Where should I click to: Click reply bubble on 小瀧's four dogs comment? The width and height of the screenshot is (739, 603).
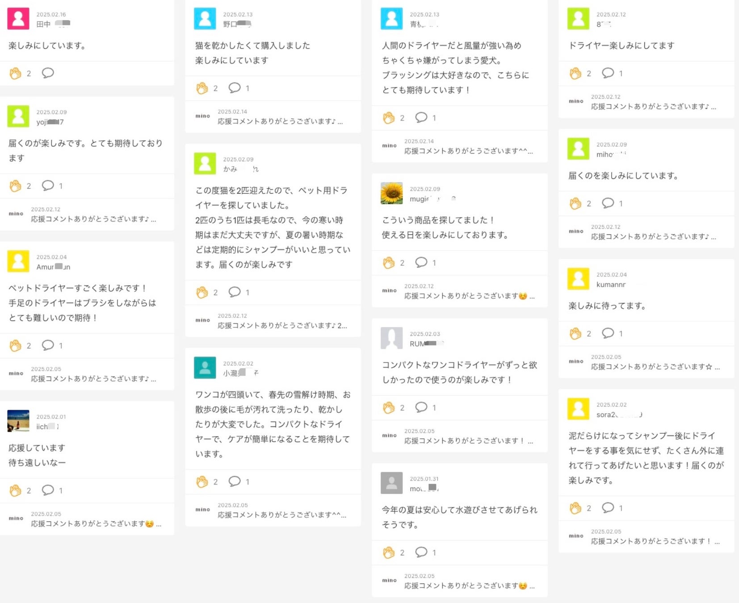[x=234, y=482]
